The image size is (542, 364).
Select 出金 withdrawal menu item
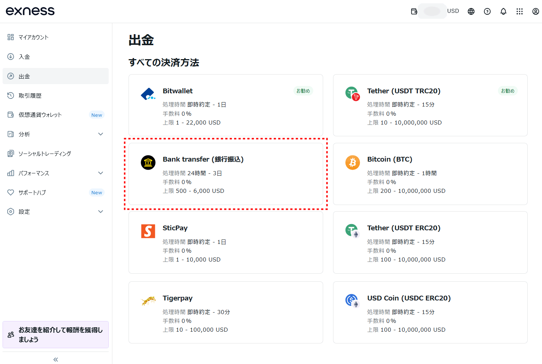55,76
